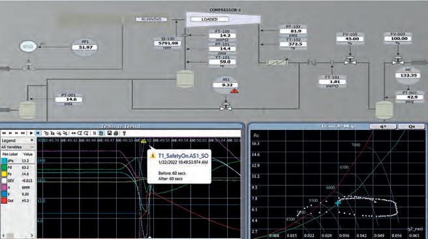Screen dimensions: 428x239
Task: Click the legend horizontal scrollbar right arrow
Action: (x=32, y=235)
